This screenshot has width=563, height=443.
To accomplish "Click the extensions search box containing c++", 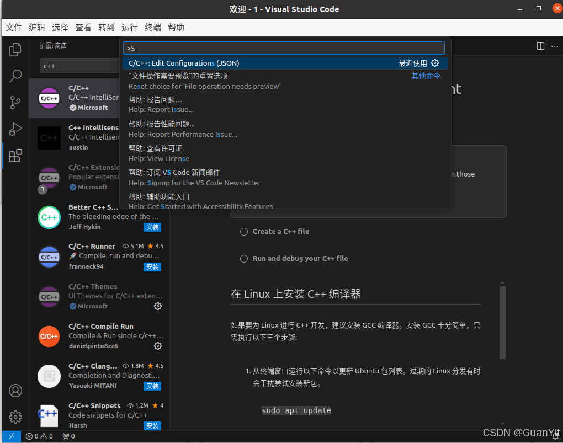I will pos(79,66).
